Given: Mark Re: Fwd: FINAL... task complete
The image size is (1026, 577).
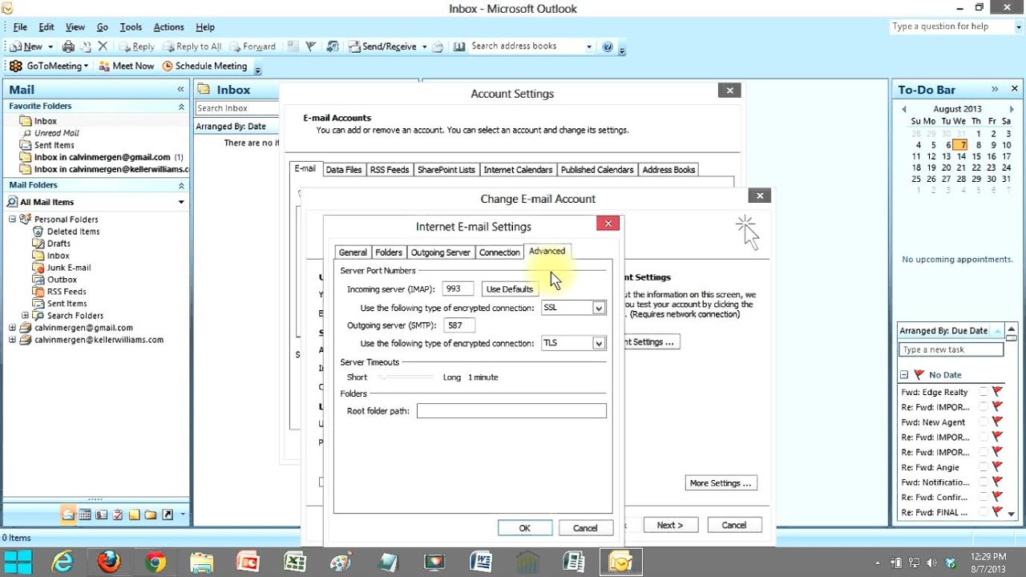Looking at the screenshot, I should pyautogui.click(x=984, y=512).
